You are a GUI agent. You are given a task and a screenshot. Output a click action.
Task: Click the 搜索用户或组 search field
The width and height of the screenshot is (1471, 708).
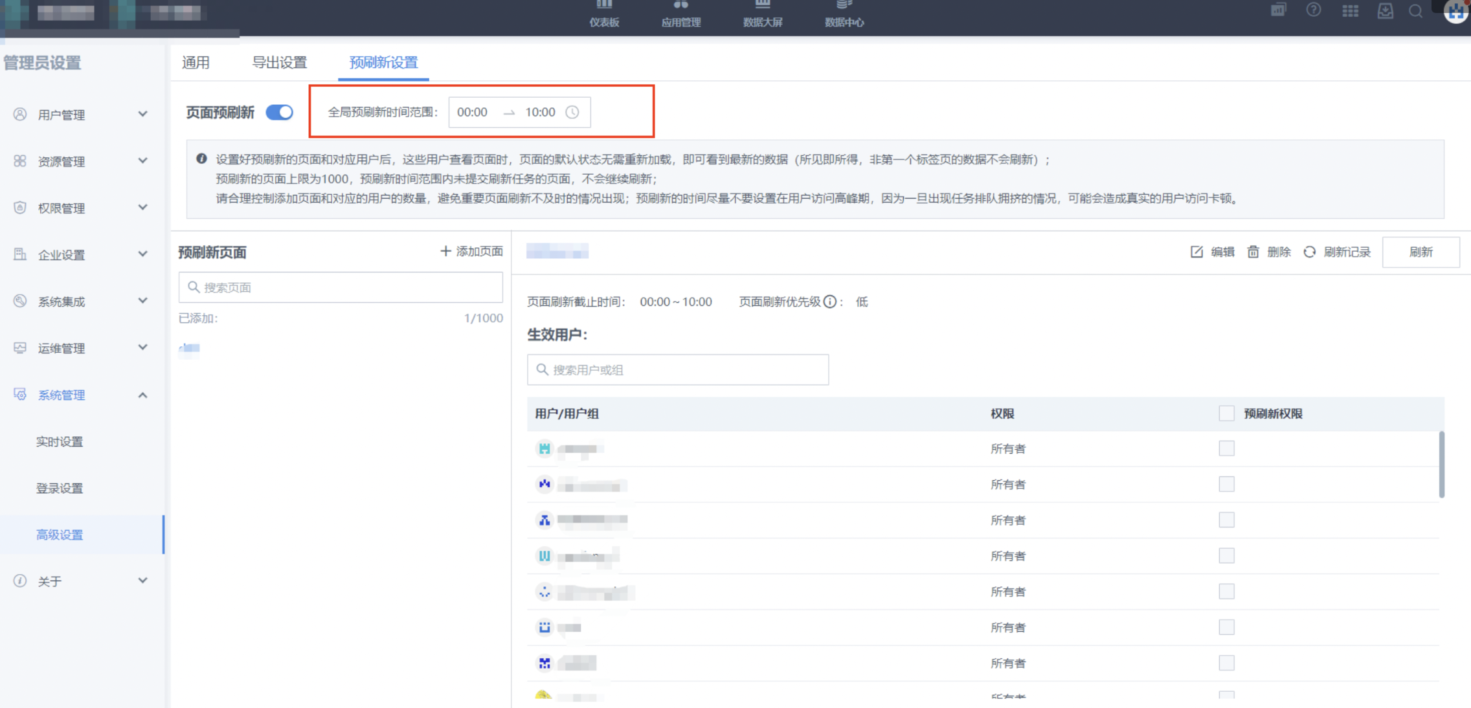coord(678,370)
